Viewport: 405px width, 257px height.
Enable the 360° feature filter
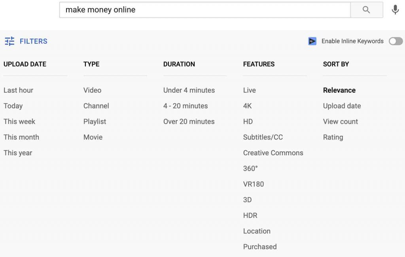pos(250,169)
